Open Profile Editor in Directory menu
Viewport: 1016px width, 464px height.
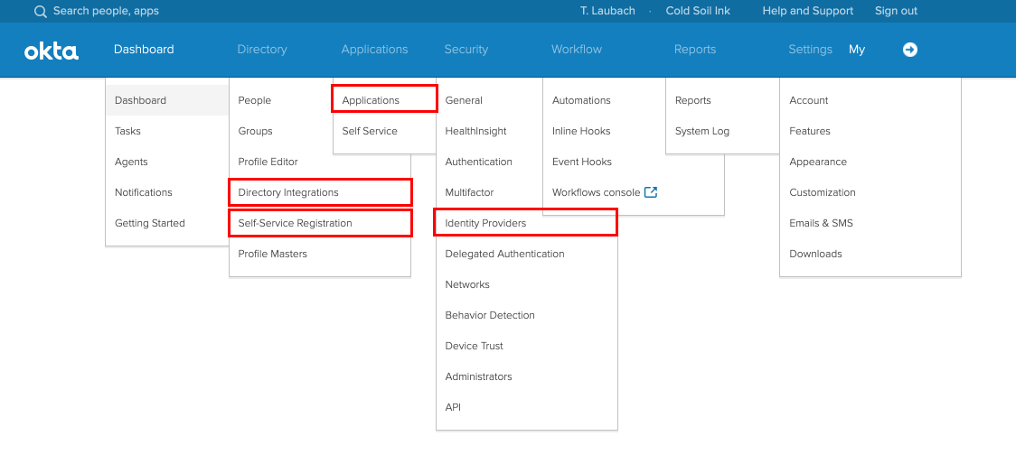(268, 162)
